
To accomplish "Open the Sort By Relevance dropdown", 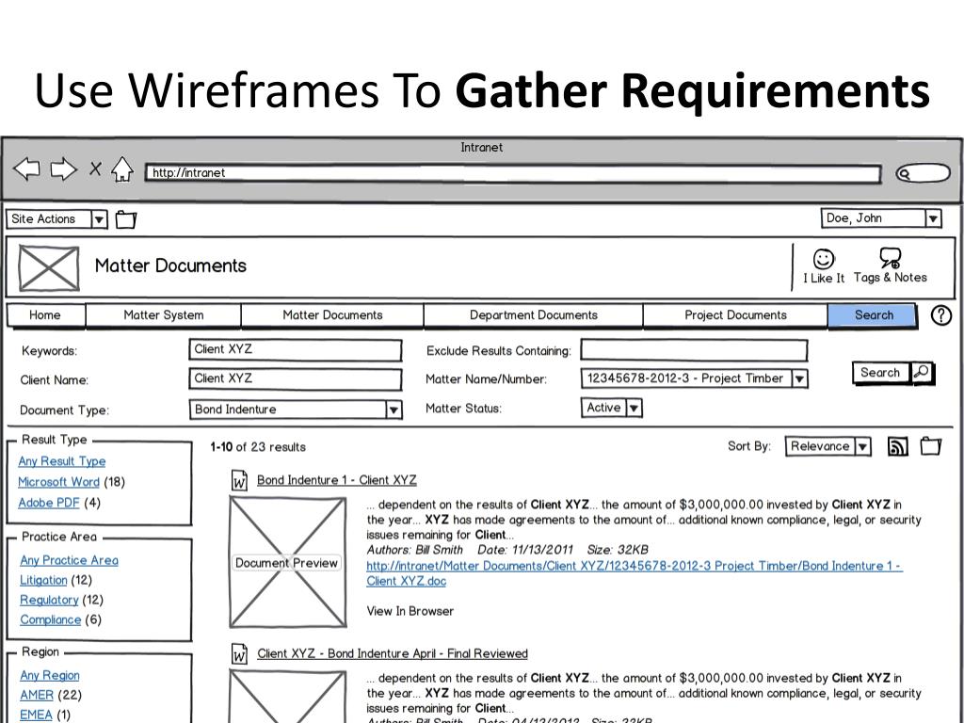I will coord(828,446).
